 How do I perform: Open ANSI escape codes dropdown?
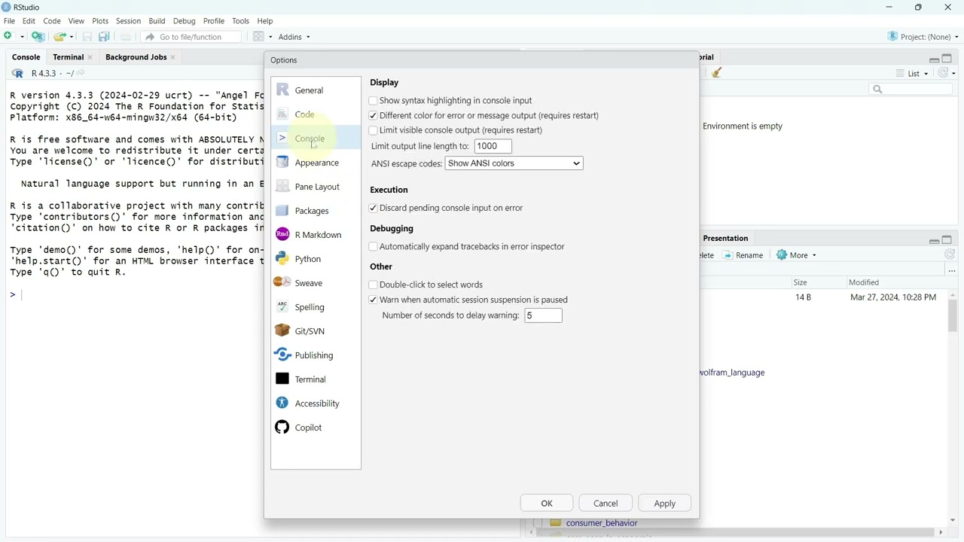(514, 163)
